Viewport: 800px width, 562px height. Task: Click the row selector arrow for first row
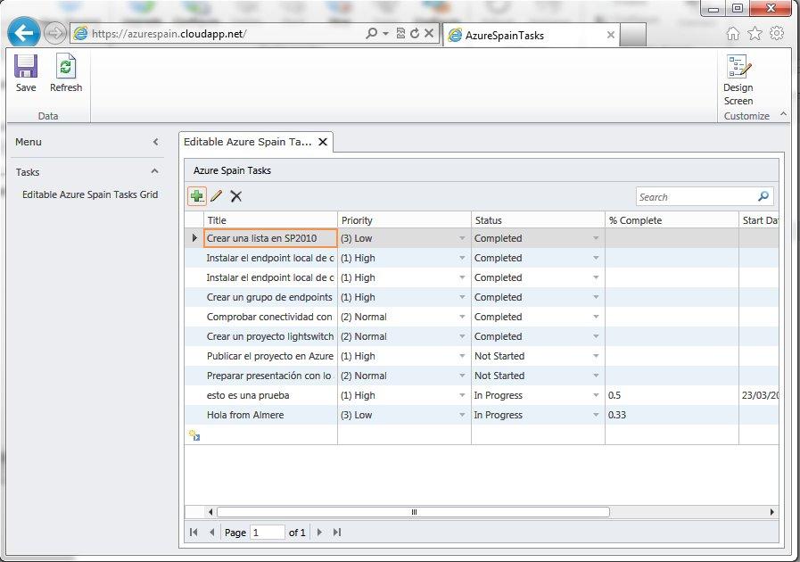pos(194,238)
